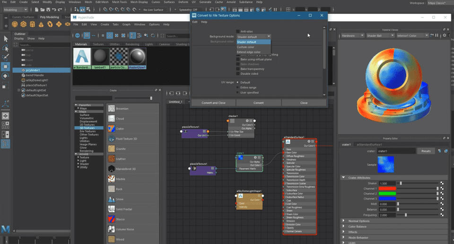Image resolution: width=454 pixels, height=244 pixels.
Task: Choose Extend edge color option
Action: pyautogui.click(x=253, y=52)
